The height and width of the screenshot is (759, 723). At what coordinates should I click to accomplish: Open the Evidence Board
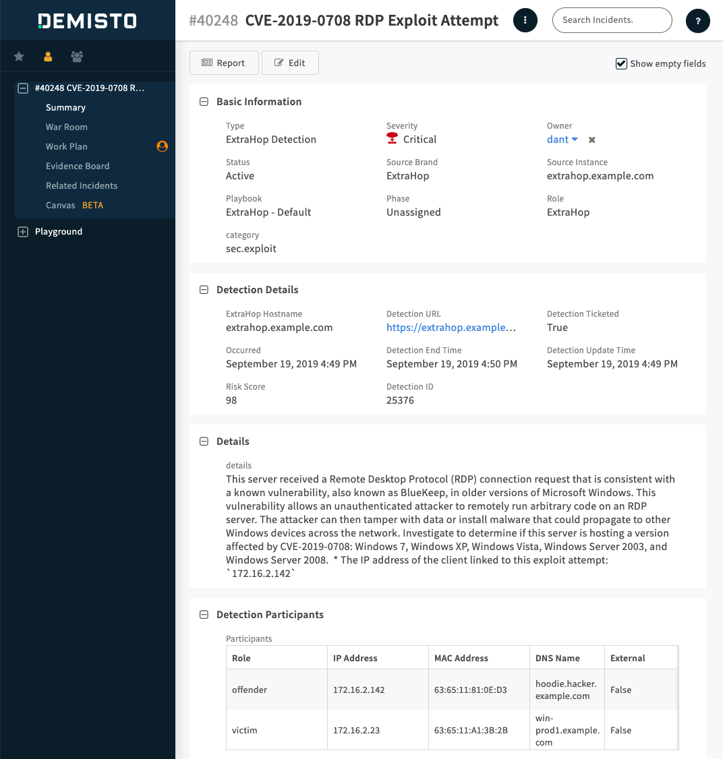[78, 166]
